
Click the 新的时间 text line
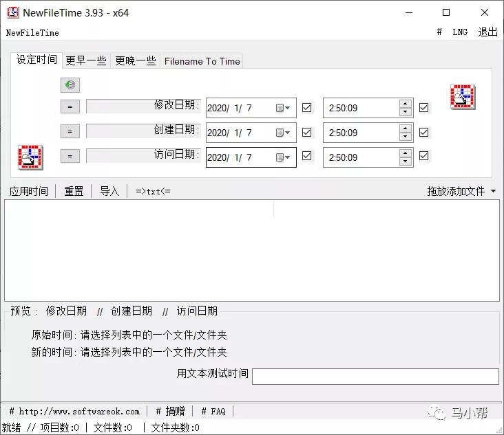point(129,352)
